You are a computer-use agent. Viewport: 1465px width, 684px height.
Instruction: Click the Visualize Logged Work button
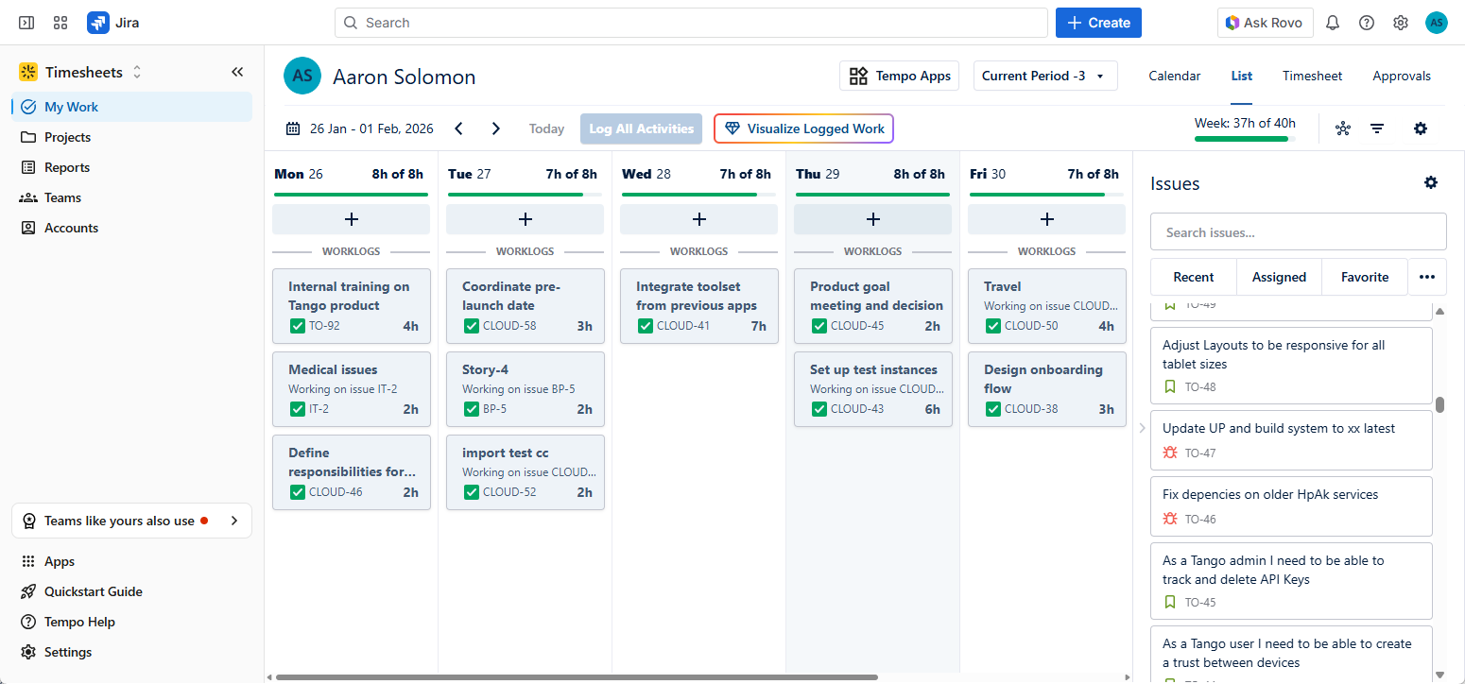803,128
